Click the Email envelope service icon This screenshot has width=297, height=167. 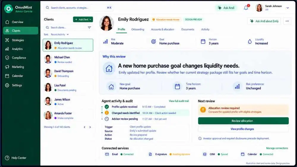(107, 154)
